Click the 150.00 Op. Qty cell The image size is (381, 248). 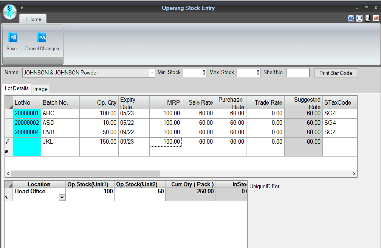pyautogui.click(x=99, y=142)
